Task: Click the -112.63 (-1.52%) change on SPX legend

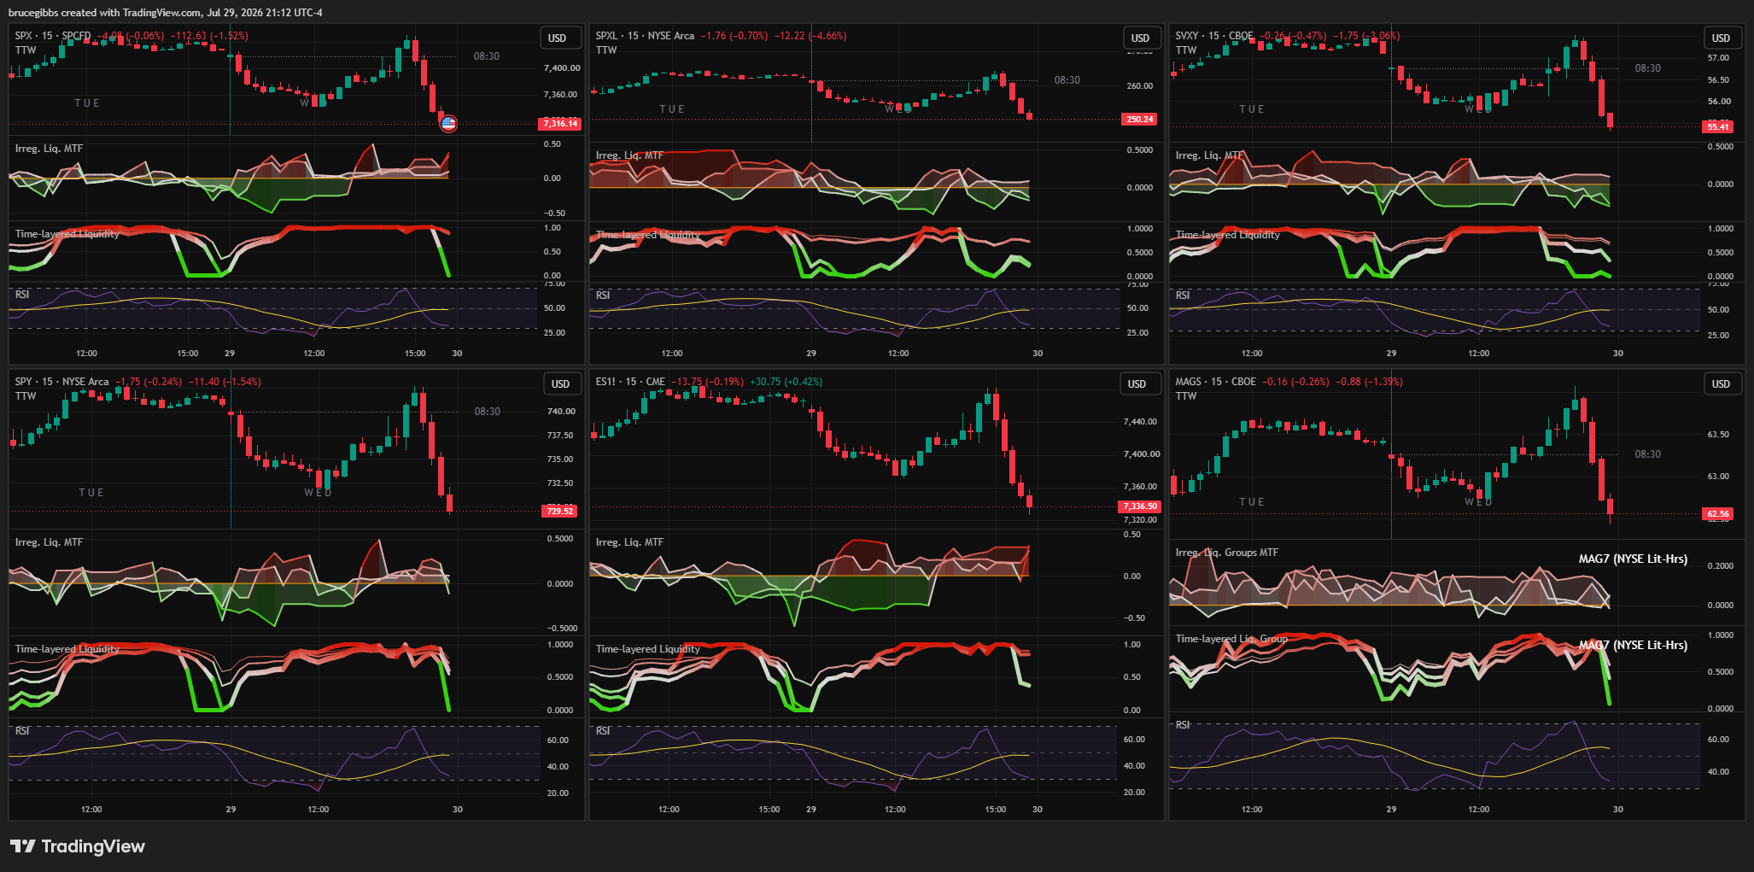Action: 209,36
